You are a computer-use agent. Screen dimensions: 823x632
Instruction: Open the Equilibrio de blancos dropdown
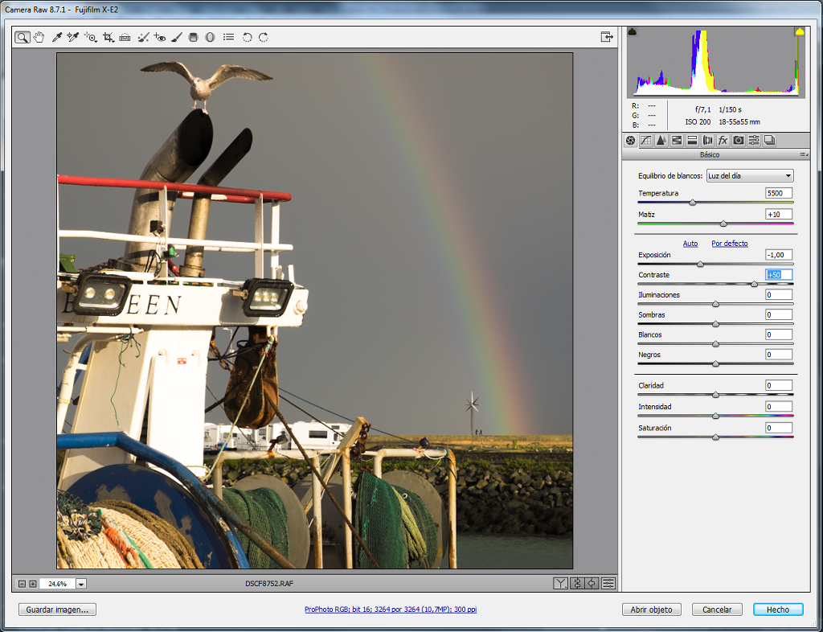(x=750, y=176)
